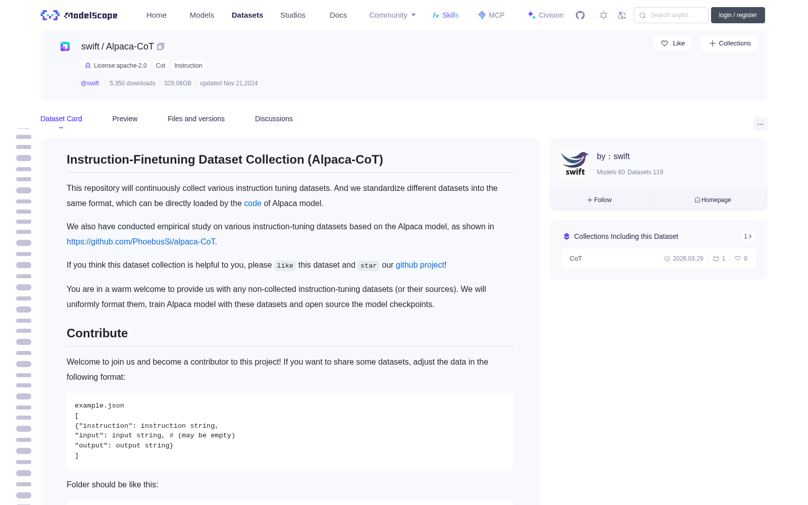Click the ModelScope logo

click(79, 15)
